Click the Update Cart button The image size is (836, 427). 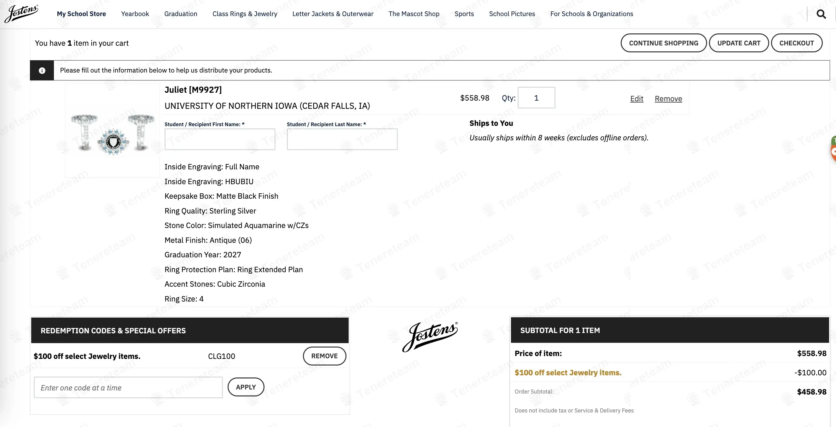[x=739, y=43]
